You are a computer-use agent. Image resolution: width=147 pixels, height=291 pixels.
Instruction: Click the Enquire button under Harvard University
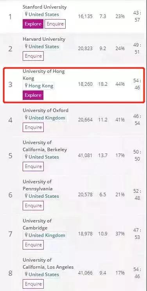coord(33,56)
